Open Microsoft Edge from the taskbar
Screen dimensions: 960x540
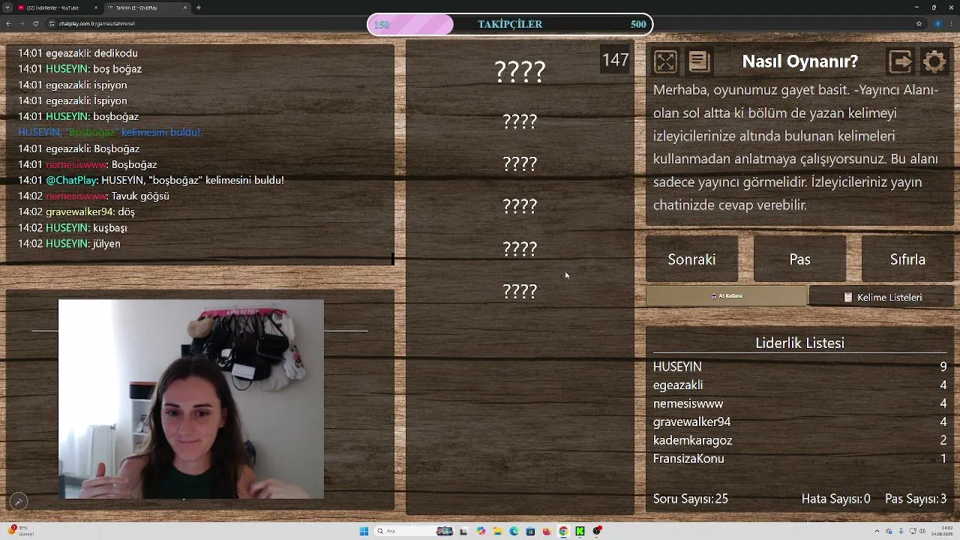[514, 531]
